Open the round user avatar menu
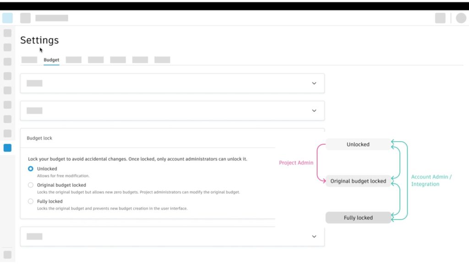The image size is (469, 264). pyautogui.click(x=461, y=18)
